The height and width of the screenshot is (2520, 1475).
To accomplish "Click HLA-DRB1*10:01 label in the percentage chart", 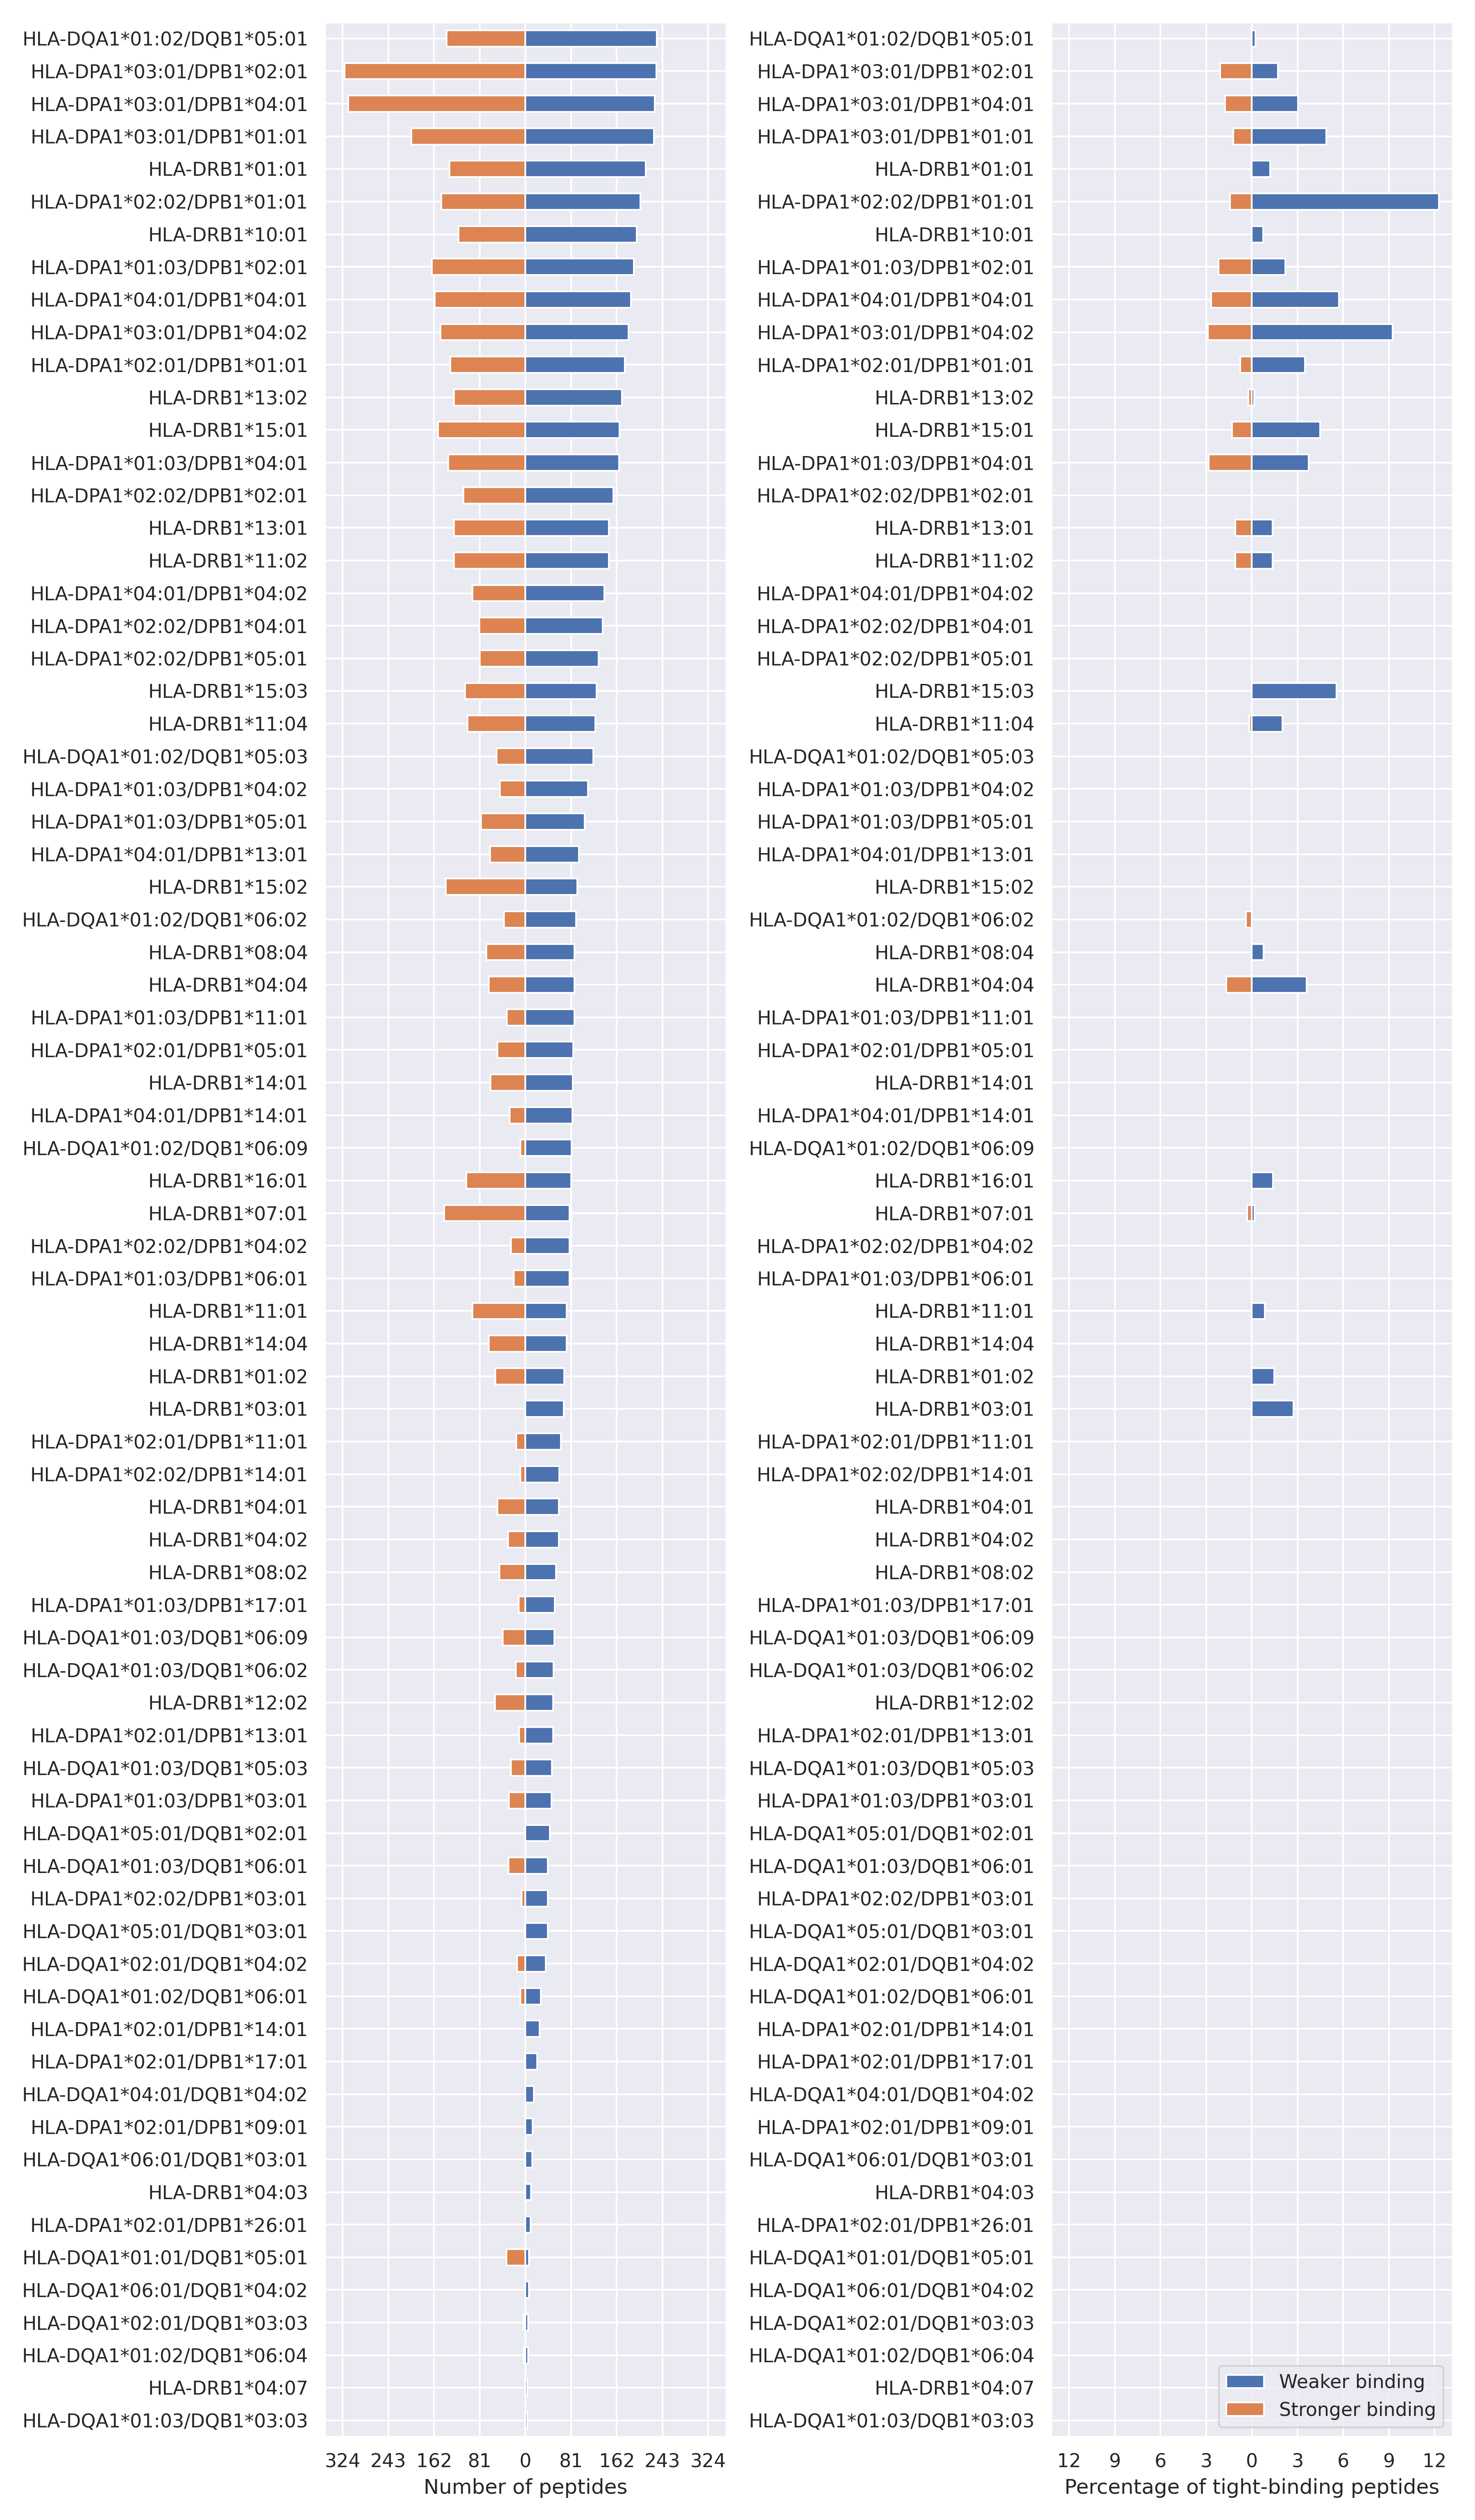I will click(x=954, y=235).
